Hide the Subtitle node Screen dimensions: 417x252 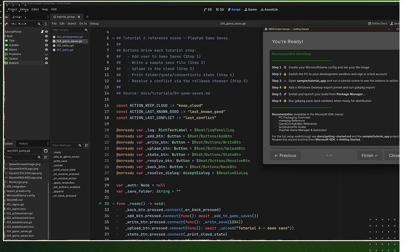point(46,45)
